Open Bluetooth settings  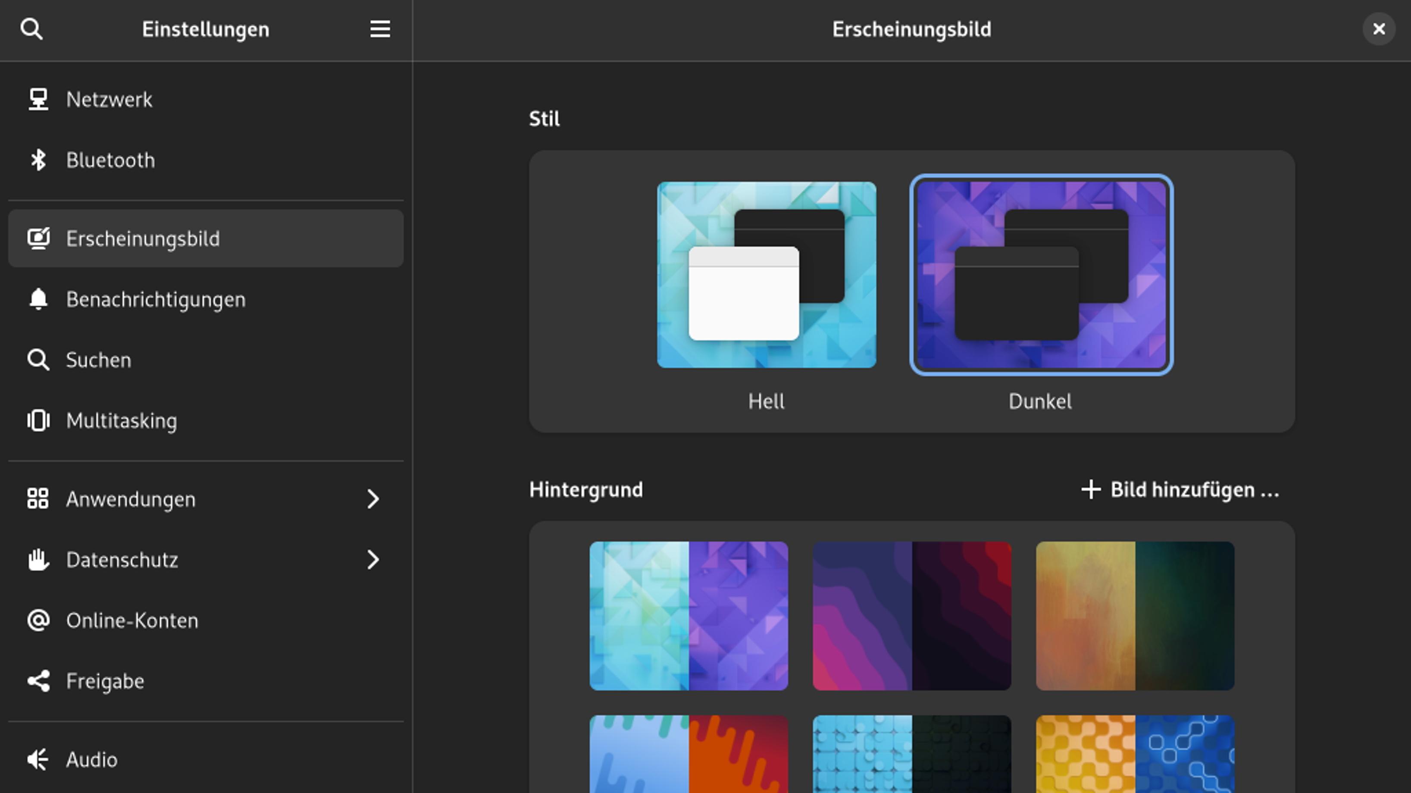click(206, 160)
